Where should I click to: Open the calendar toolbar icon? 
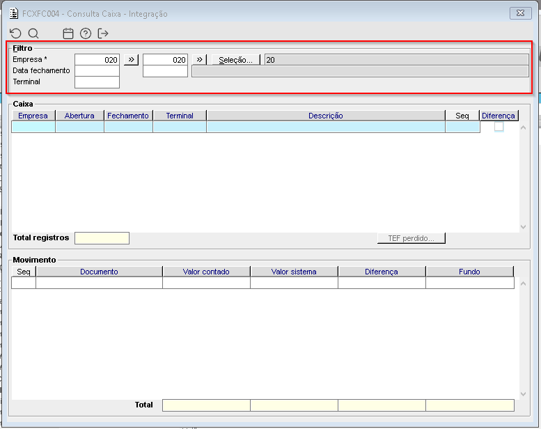click(68, 33)
